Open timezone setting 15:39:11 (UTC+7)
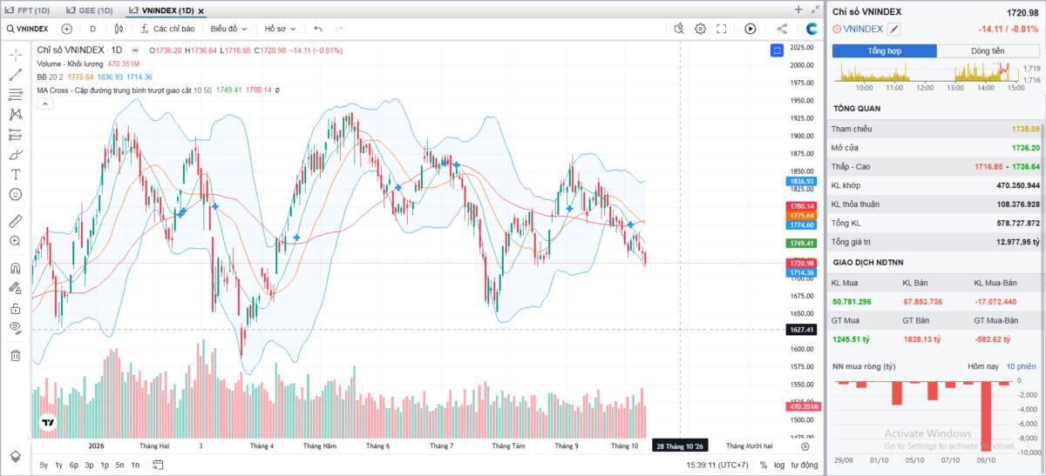Viewport: 1046px width, 476px height. tap(717, 465)
